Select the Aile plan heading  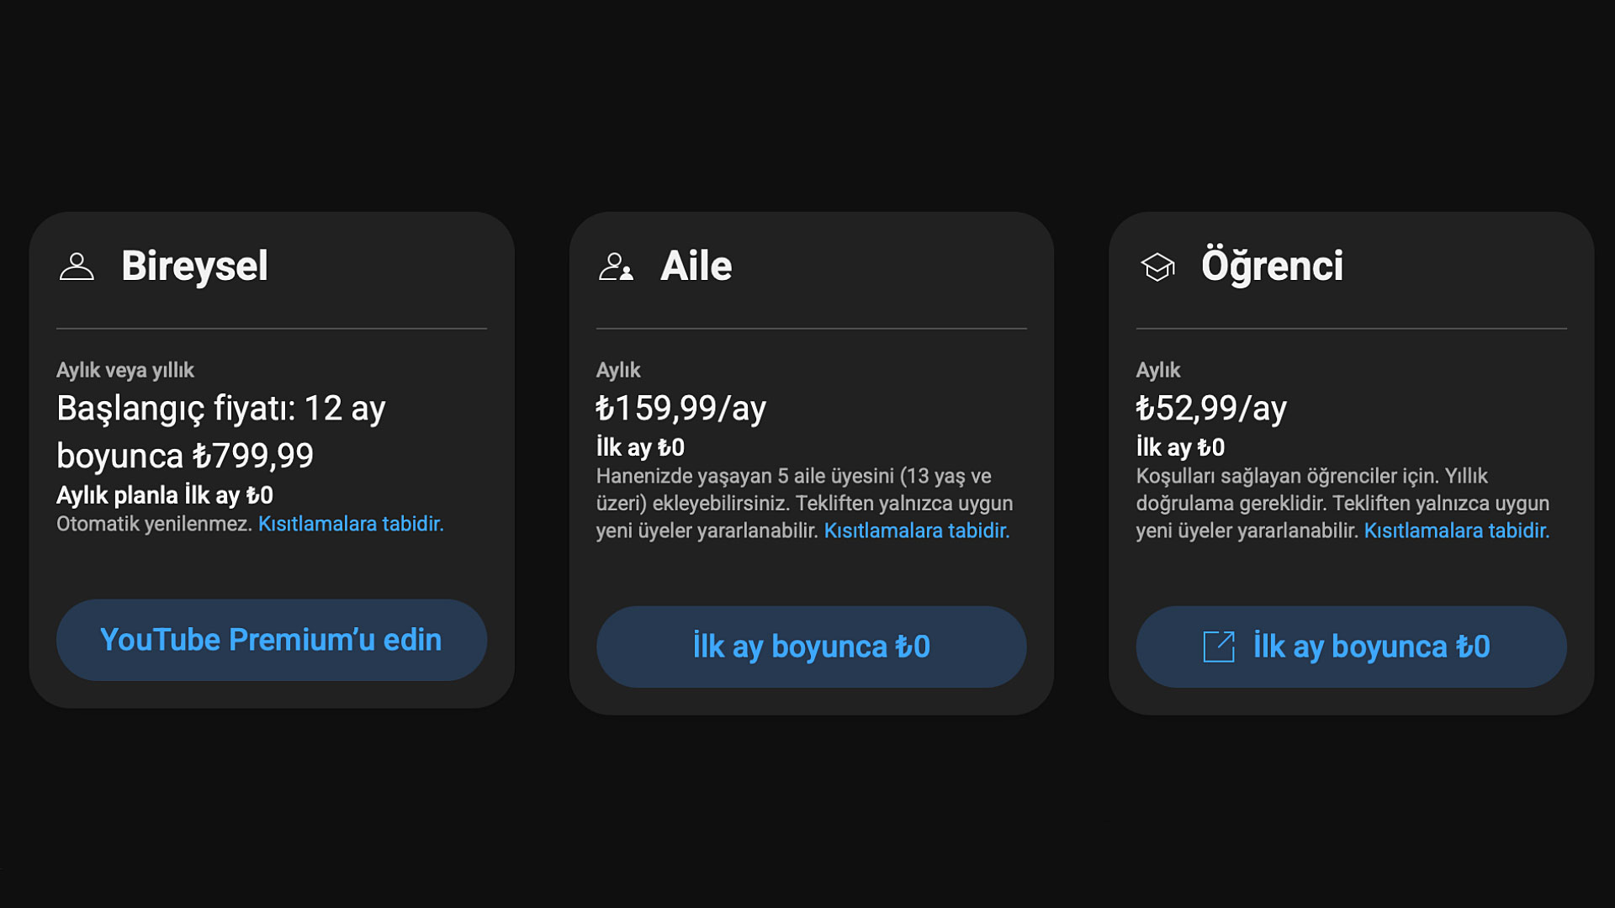coord(696,266)
